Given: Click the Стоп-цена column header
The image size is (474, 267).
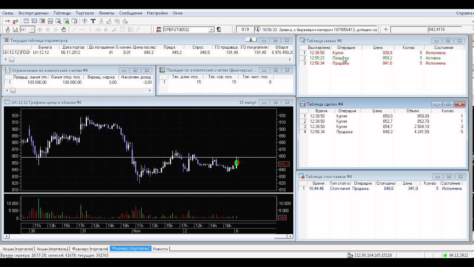Looking at the screenshot, I should 385,183.
